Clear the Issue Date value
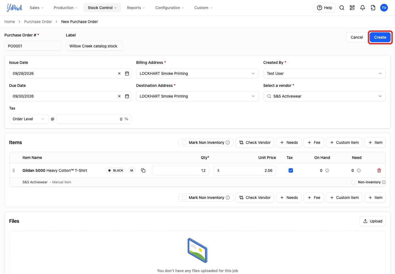395x274 pixels. 119,73
